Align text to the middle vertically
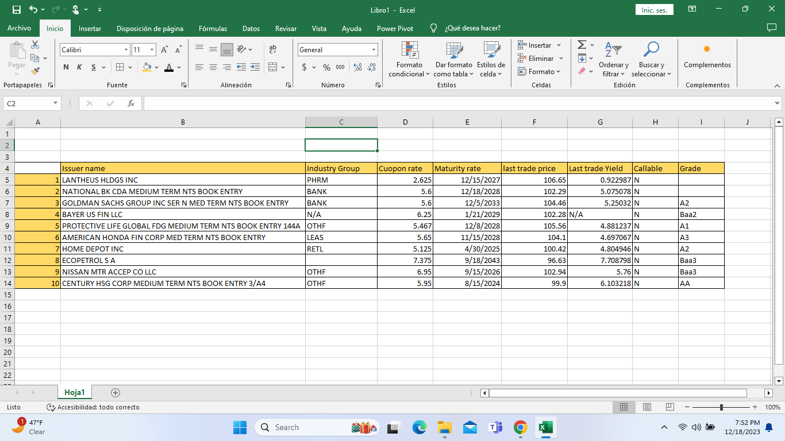 [x=213, y=49]
